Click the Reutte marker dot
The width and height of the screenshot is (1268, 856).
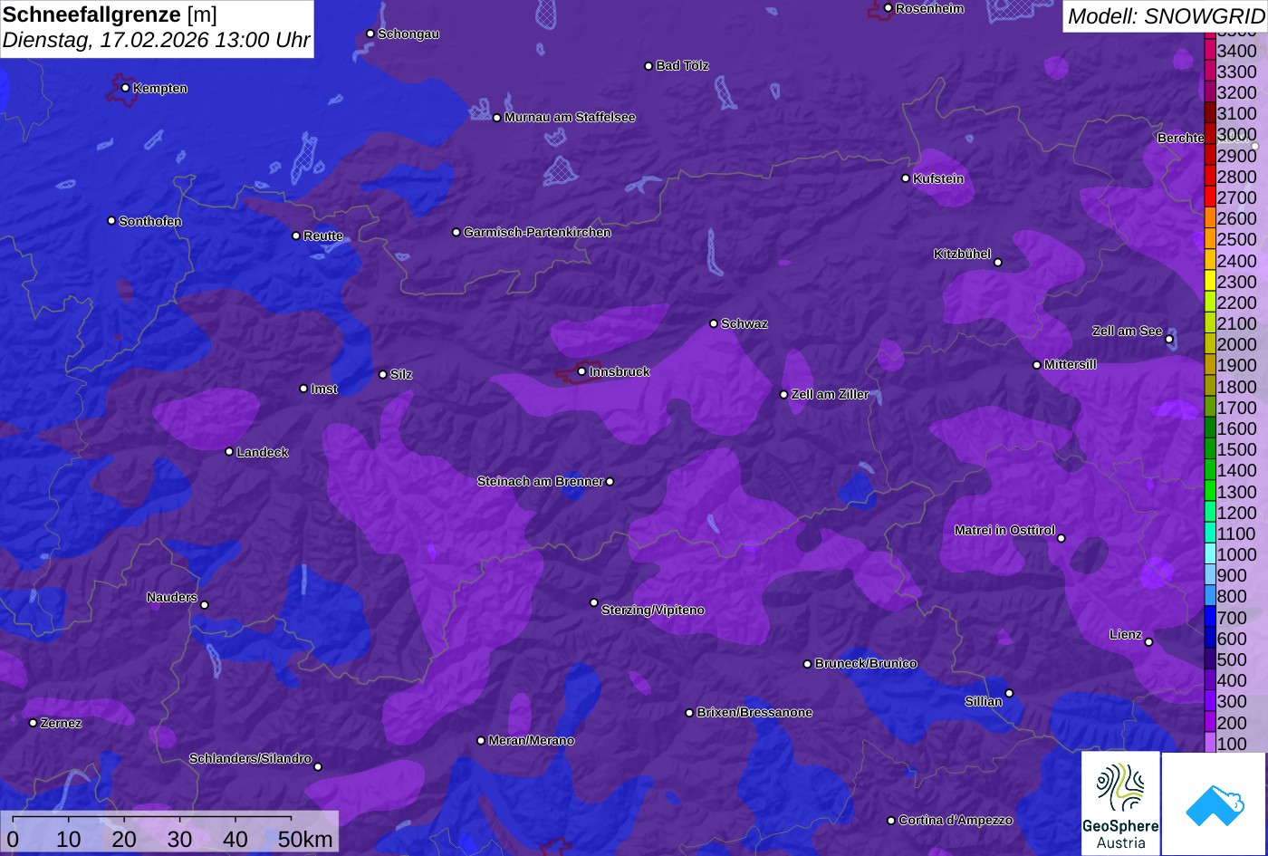click(296, 236)
